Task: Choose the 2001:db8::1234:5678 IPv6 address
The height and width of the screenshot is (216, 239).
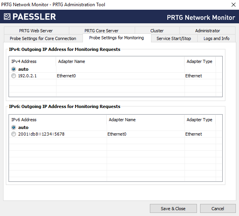Action: [x=14, y=134]
